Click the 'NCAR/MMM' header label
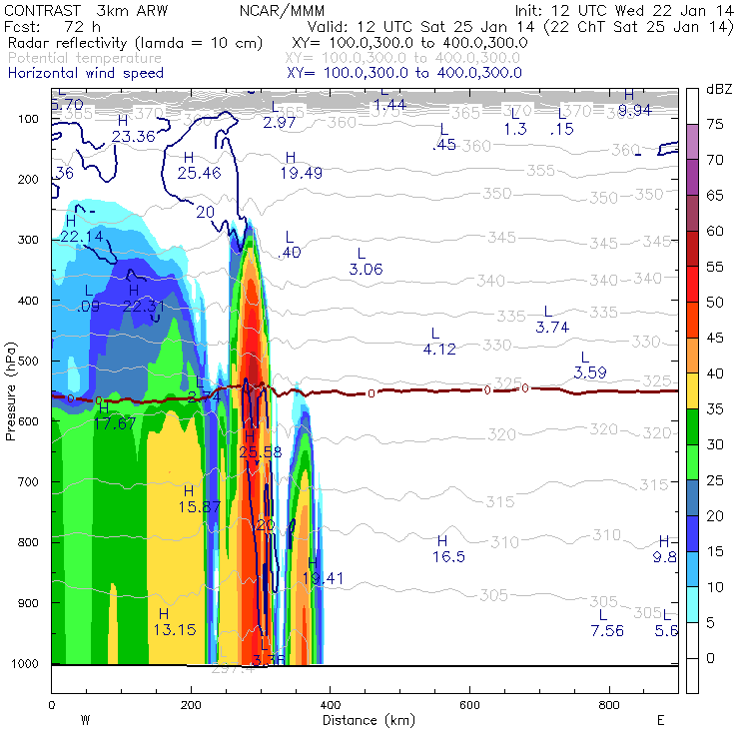The width and height of the screenshot is (739, 739). coord(282,11)
